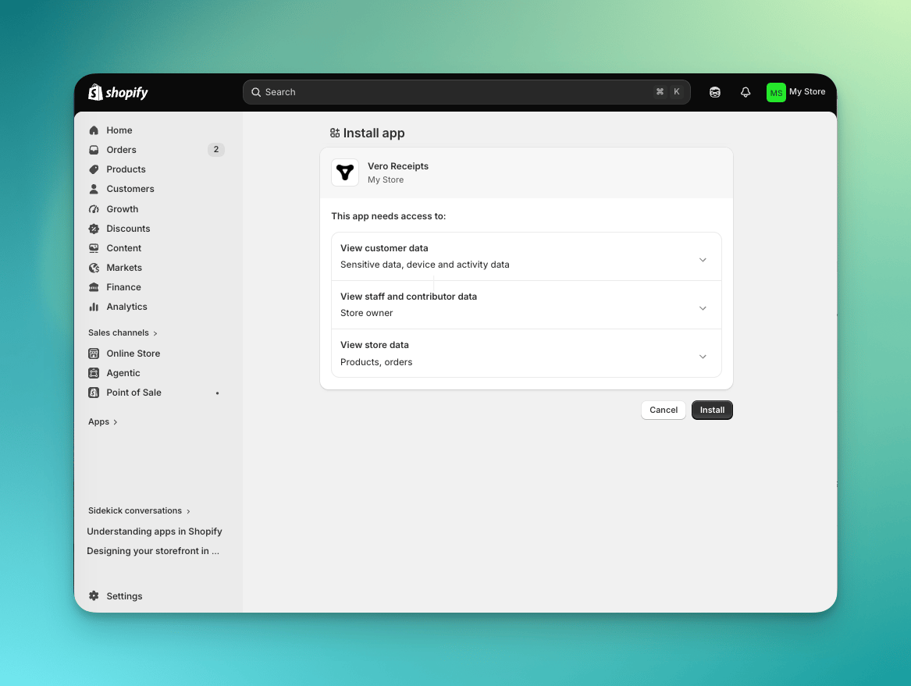Click the Agentic channel icon
The image size is (911, 686).
click(x=94, y=373)
